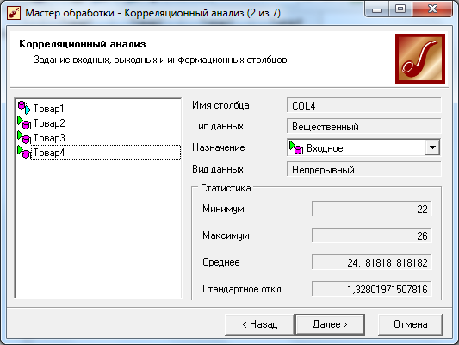Cancel the wizard with Отмена
This screenshot has width=459, height=345.
click(410, 324)
